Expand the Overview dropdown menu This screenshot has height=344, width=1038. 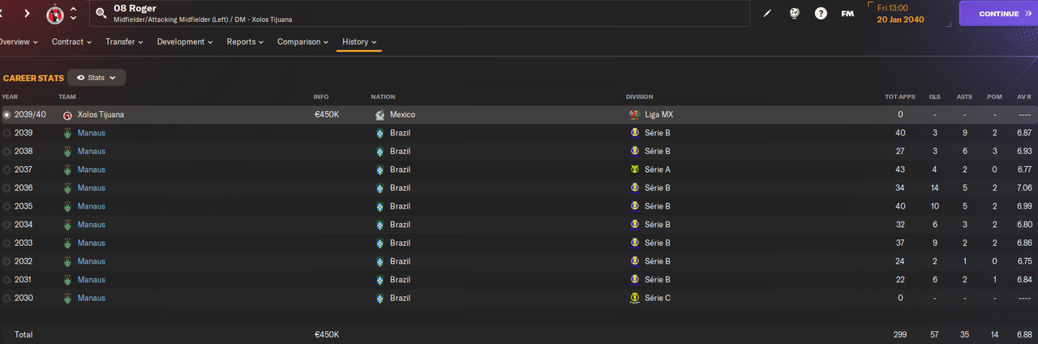pos(18,42)
